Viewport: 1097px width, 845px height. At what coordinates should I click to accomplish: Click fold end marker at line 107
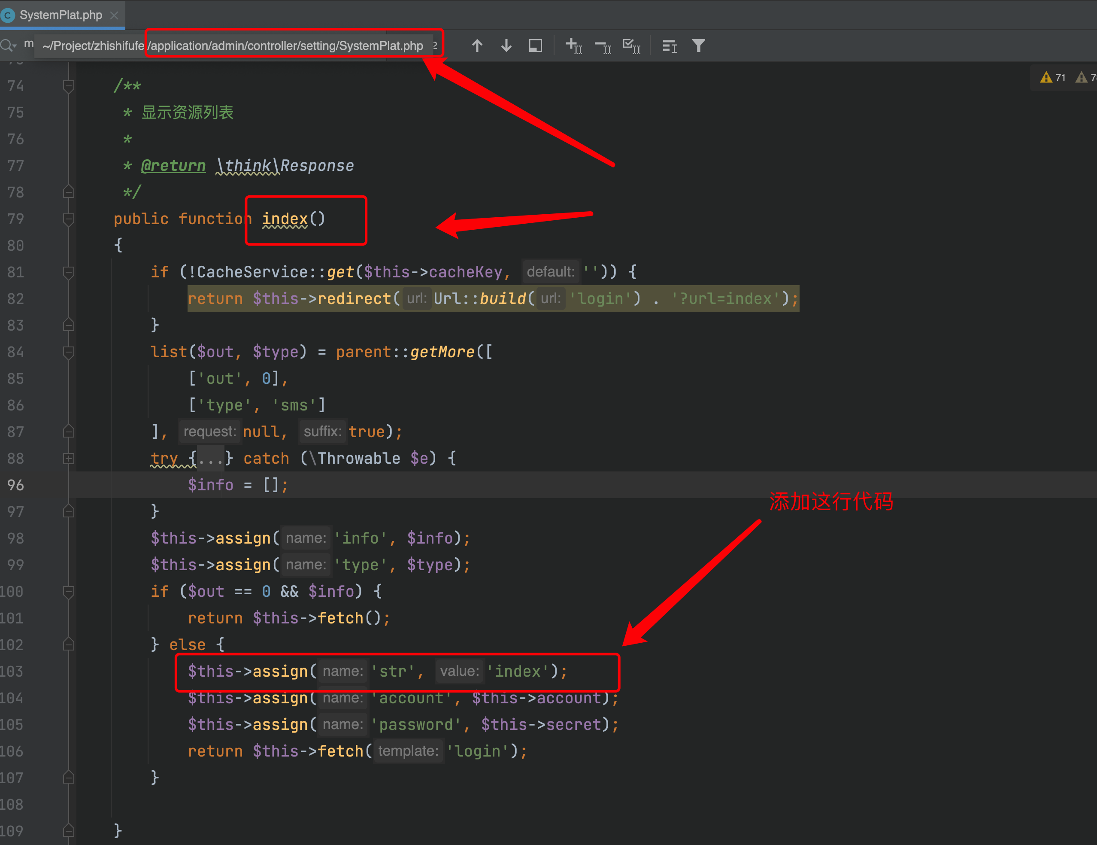click(x=69, y=778)
